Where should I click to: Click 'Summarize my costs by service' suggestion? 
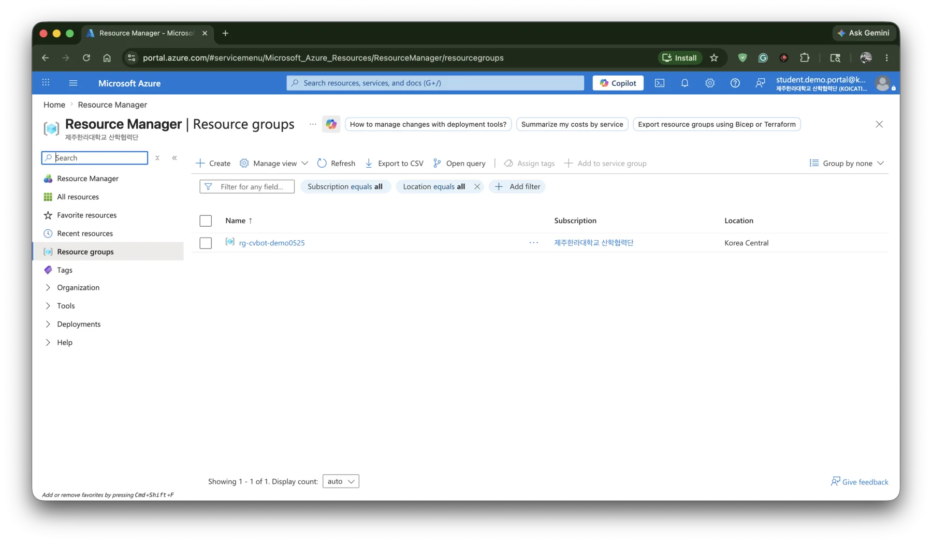(572, 124)
